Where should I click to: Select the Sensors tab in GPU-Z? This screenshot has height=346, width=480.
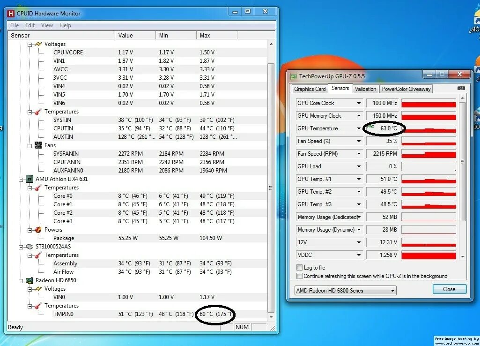pos(340,88)
